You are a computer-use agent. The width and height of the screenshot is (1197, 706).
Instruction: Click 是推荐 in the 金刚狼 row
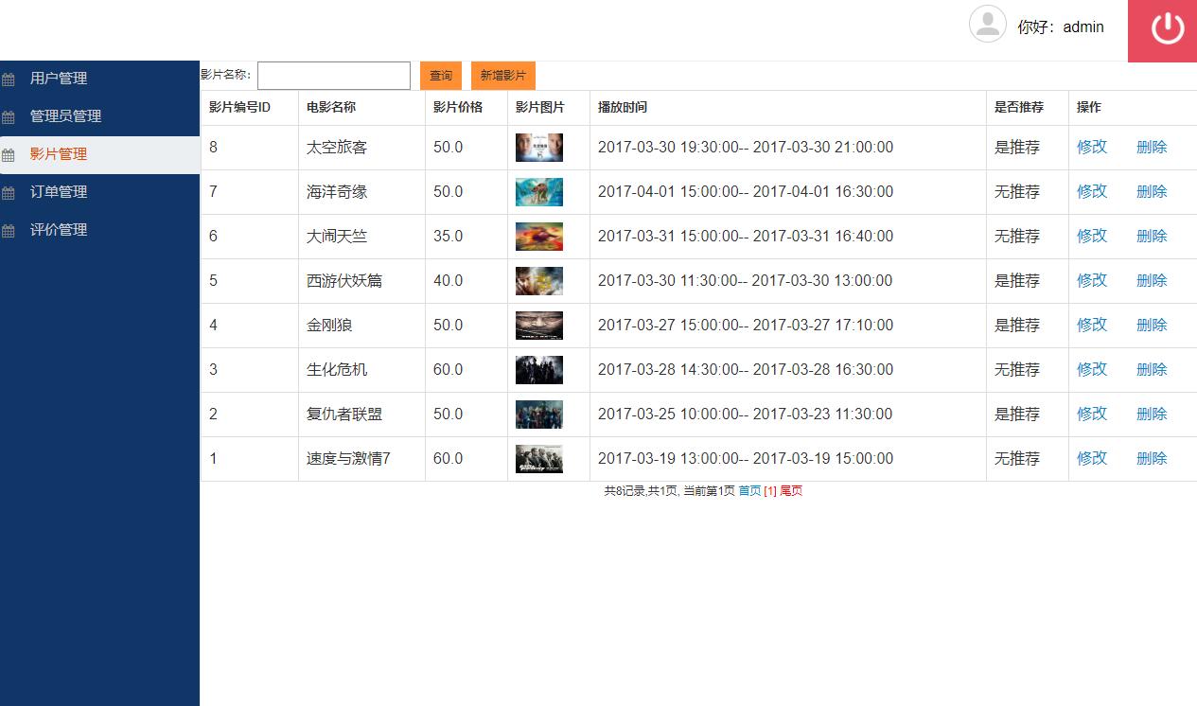(1017, 326)
